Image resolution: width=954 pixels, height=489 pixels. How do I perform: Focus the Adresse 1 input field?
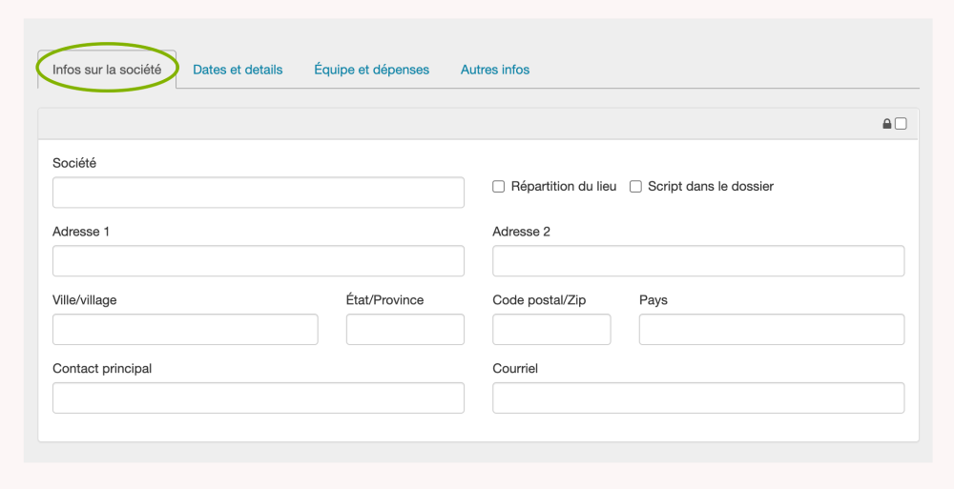pos(258,261)
